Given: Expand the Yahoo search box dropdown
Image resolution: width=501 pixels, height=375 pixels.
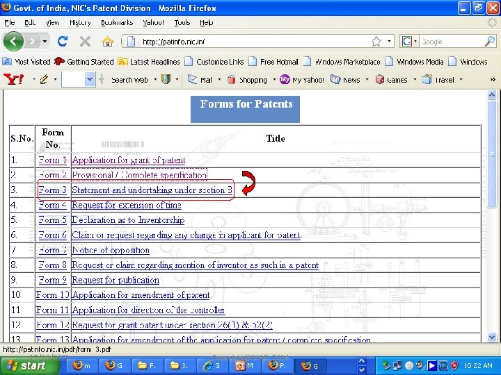Looking at the screenshot, I should (x=90, y=79).
